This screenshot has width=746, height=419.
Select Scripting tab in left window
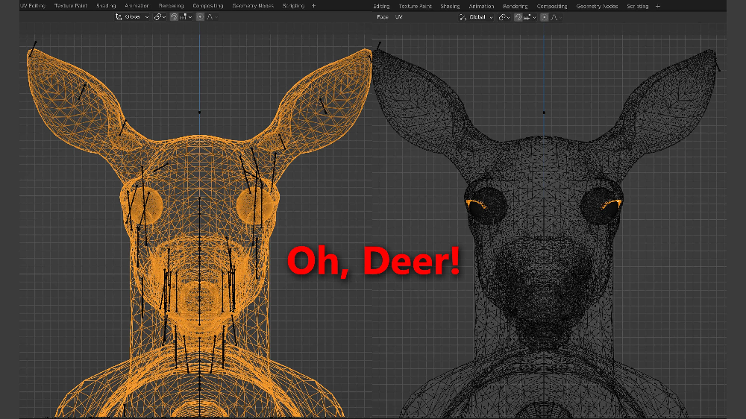(293, 6)
